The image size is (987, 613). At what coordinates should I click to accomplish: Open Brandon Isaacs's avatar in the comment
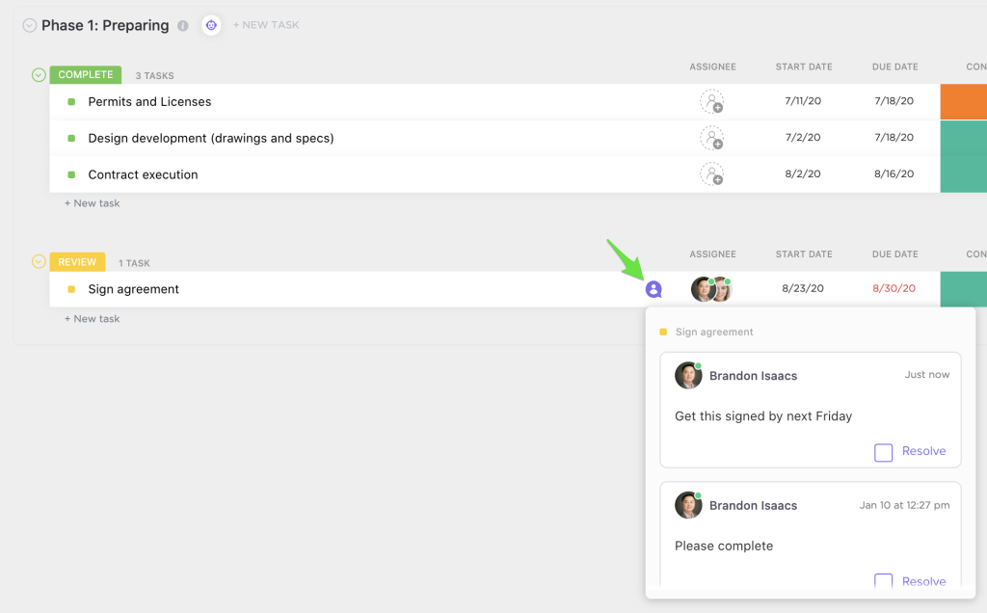pyautogui.click(x=688, y=376)
